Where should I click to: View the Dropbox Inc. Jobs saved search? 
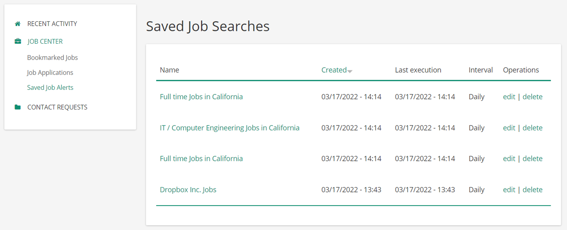(188, 189)
